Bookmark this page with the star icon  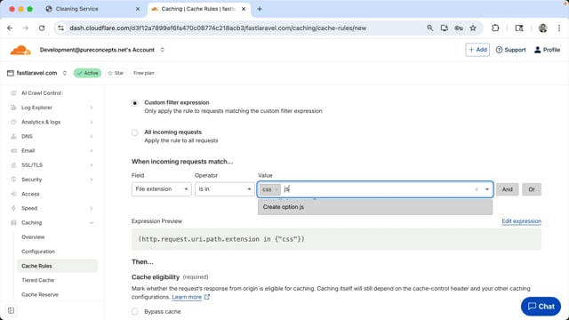[x=473, y=28]
